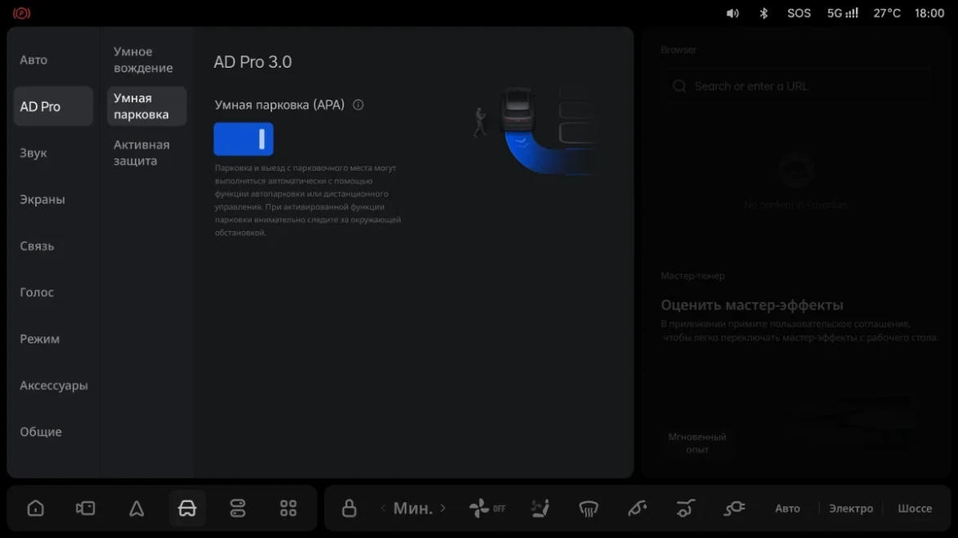Screen dimensions: 958x538
Task: Click Browser search or URL field
Action: pyautogui.click(x=797, y=87)
